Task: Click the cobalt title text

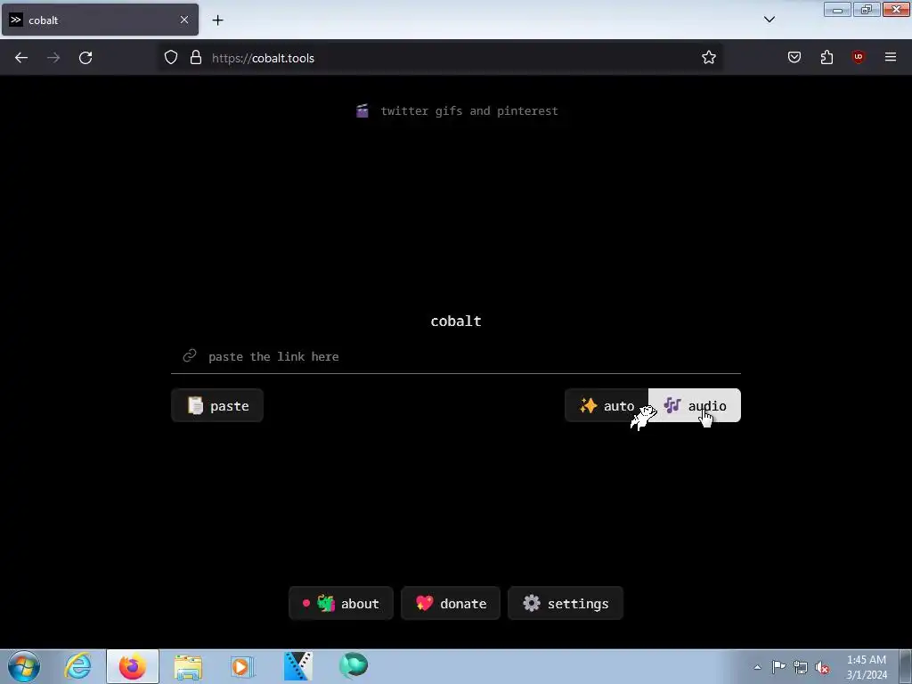Action: 456,321
